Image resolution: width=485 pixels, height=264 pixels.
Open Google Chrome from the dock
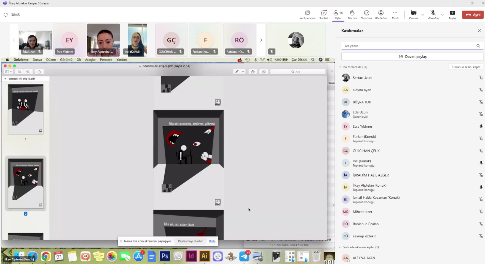(x=46, y=257)
